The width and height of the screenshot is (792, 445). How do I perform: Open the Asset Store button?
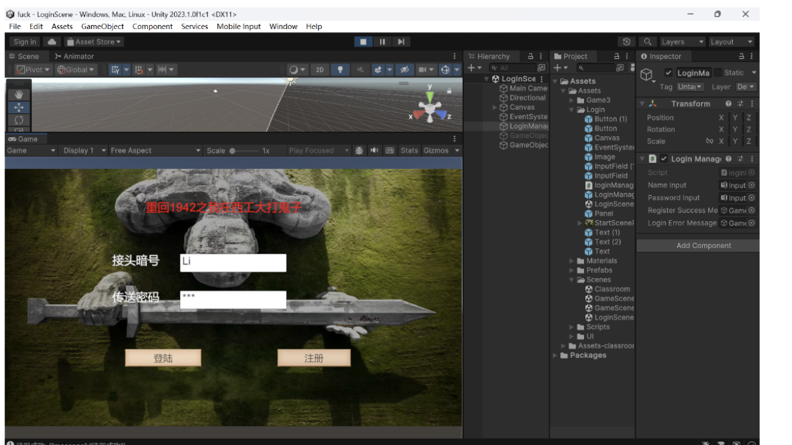pos(94,42)
